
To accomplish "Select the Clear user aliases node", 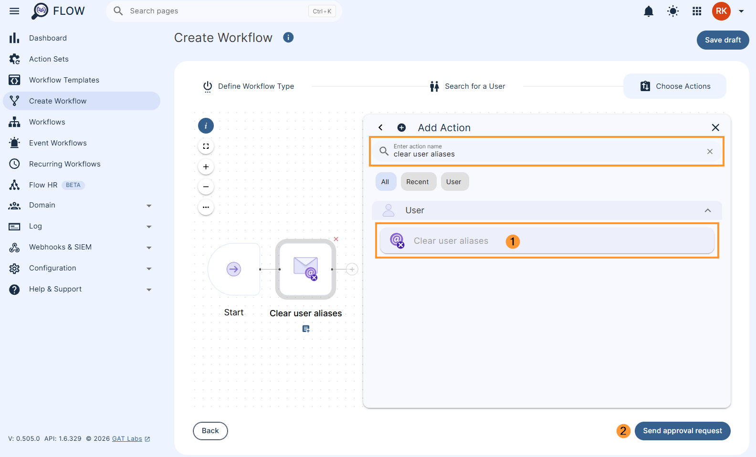I will 305,270.
